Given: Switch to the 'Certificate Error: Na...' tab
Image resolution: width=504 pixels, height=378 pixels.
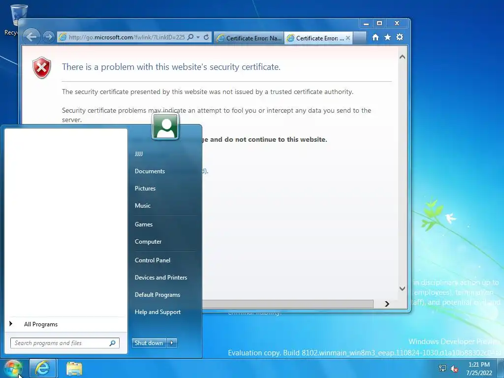Looking at the screenshot, I should 249,38.
